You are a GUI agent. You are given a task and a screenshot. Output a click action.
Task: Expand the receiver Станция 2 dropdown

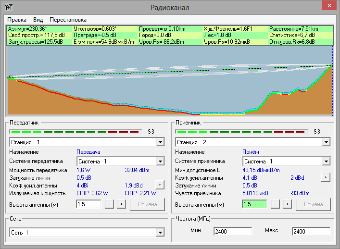pyautogui.click(x=326, y=142)
